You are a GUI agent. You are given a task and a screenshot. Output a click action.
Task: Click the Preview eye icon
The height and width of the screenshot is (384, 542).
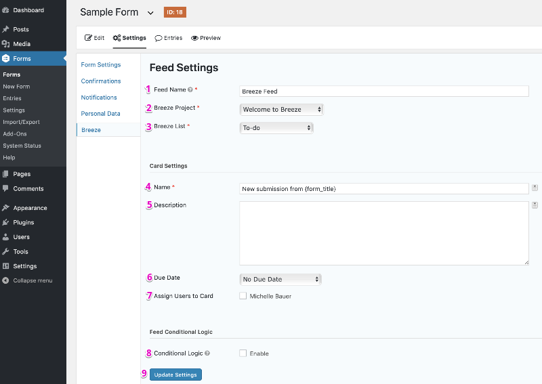point(194,38)
